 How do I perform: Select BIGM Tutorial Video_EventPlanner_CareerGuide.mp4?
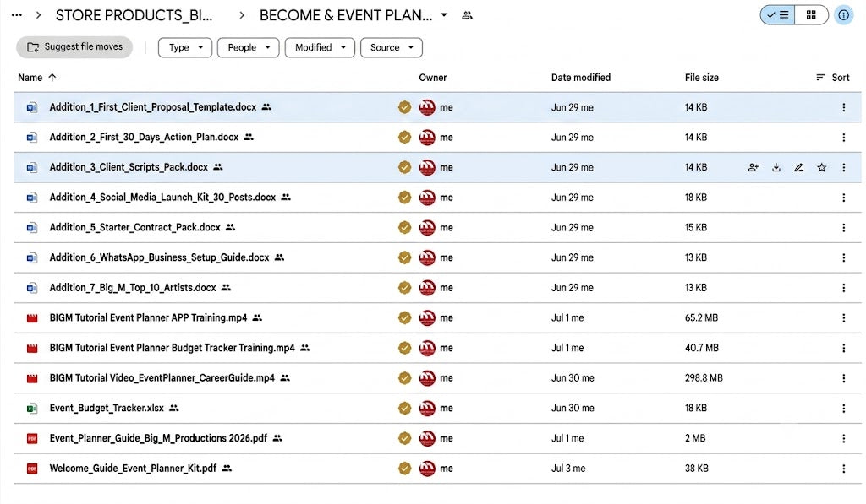coord(437,378)
